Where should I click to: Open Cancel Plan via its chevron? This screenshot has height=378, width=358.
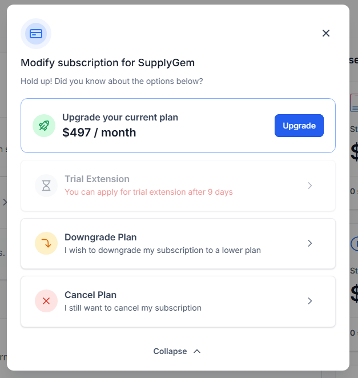310,301
